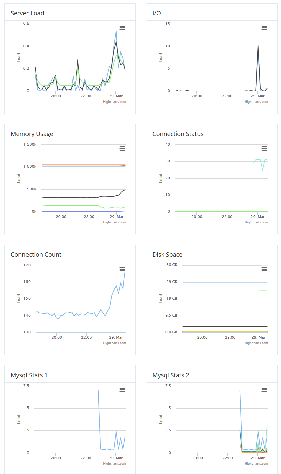The image size is (281, 474).
Task: Select the Connection Status panel heading
Action: point(178,134)
